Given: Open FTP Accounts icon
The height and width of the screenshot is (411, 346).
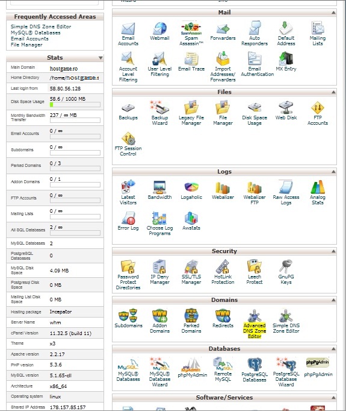Looking at the screenshot, I should point(318,113).
